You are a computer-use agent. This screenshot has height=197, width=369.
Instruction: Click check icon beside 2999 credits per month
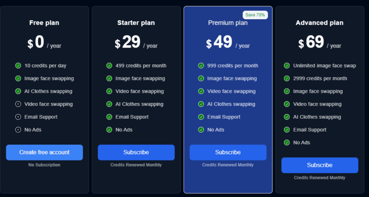pyautogui.click(x=287, y=78)
